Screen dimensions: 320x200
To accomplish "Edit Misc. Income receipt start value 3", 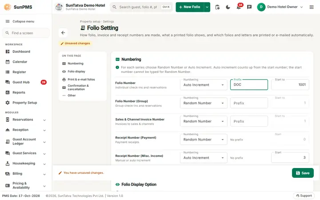I will click(290, 157).
